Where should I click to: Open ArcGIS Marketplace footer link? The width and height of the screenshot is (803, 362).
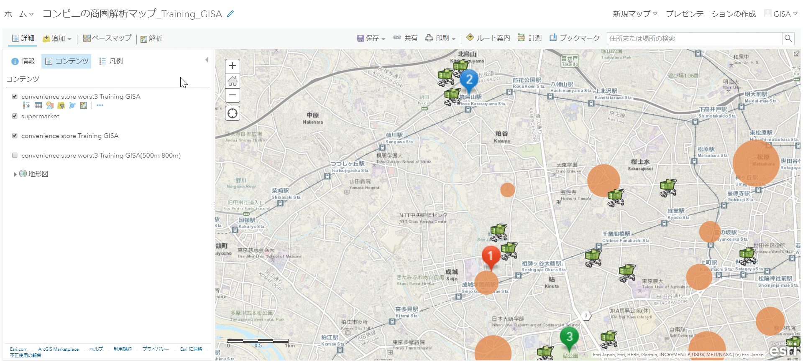(58, 349)
